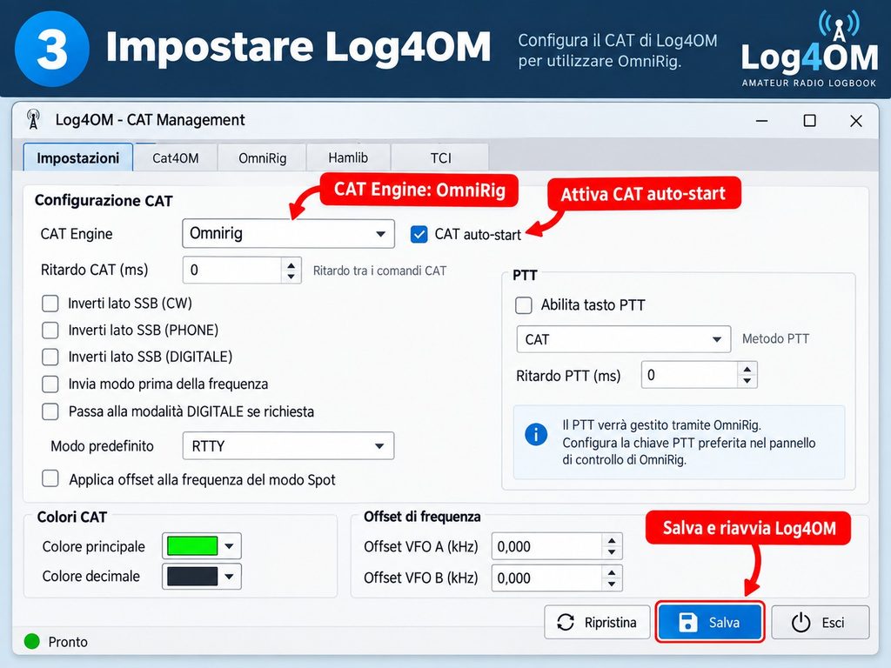This screenshot has height=668, width=891.
Task: Decrease Ritardo CAT with the down arrow
Action: coord(291,276)
